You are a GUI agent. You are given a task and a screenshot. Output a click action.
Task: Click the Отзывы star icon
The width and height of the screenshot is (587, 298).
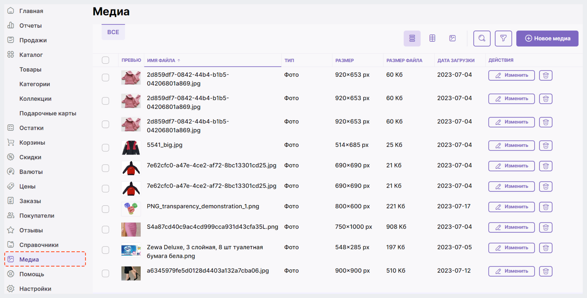pos(11,230)
